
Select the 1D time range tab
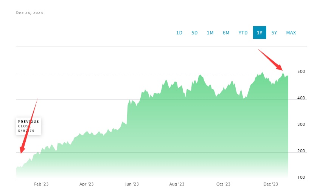pos(179,33)
